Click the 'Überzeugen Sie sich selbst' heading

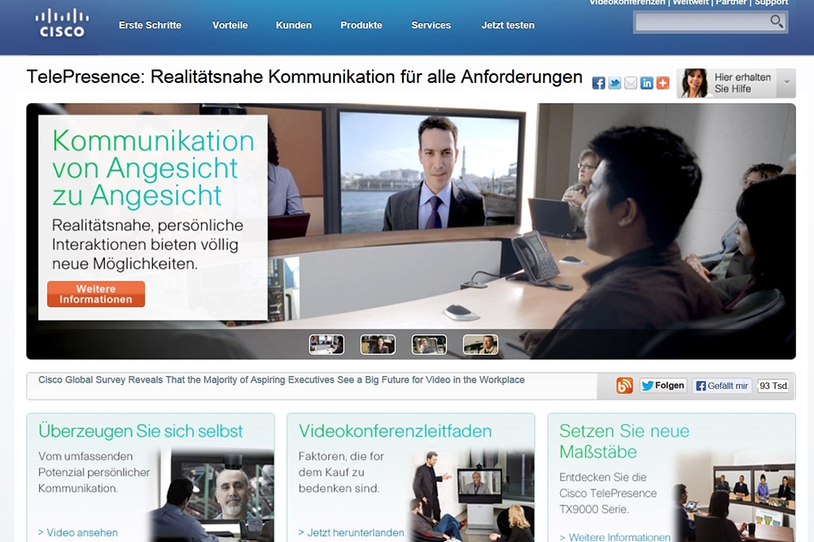(x=141, y=431)
